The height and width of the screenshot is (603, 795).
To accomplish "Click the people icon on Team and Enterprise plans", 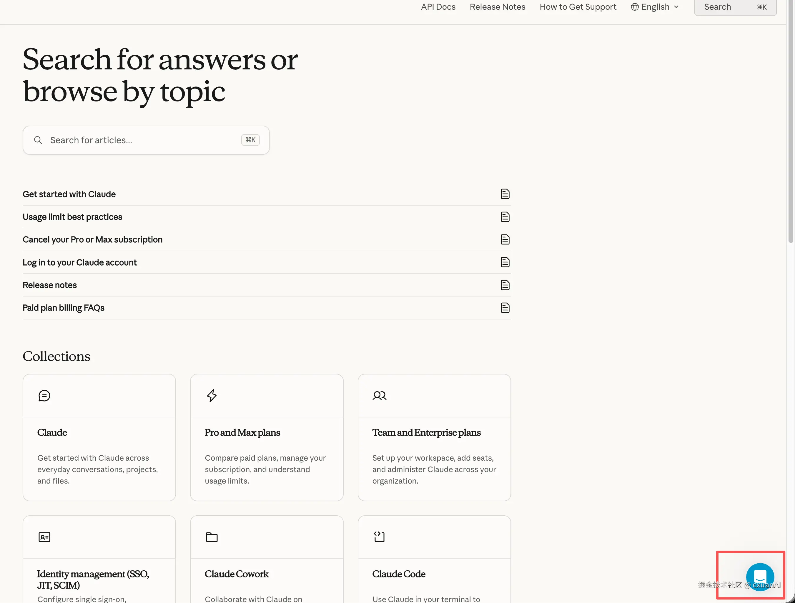I will [379, 396].
